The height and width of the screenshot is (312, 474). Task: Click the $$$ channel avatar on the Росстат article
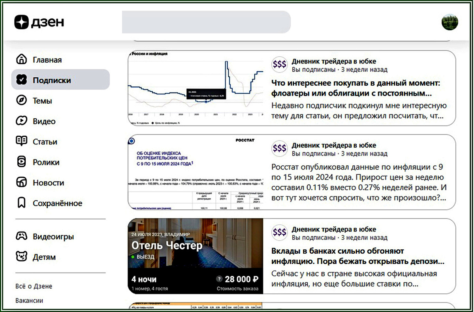pyautogui.click(x=280, y=149)
